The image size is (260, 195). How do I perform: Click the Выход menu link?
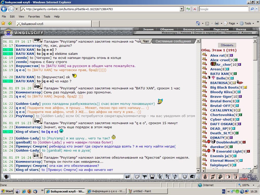click(241, 29)
